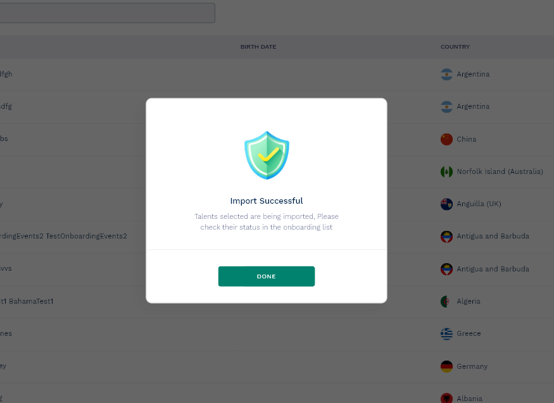Click the green shield checkmark icon
Image resolution: width=554 pixels, height=403 pixels.
click(267, 155)
